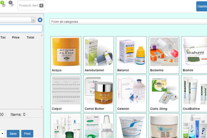Click the Total column header
207x138 pixels.
tap(30, 38)
